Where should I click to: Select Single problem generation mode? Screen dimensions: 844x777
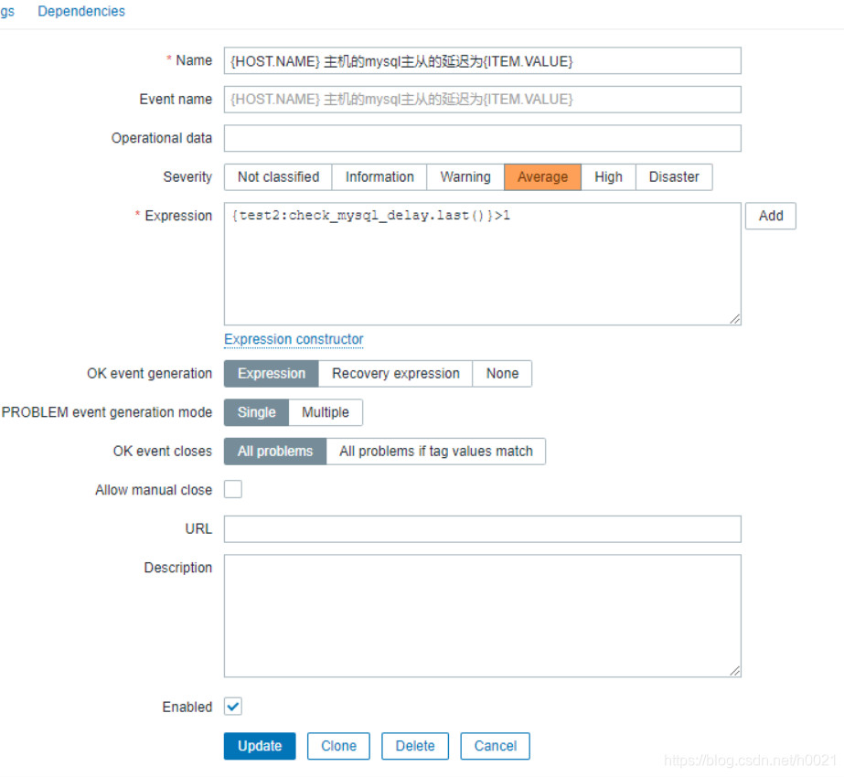click(x=257, y=412)
